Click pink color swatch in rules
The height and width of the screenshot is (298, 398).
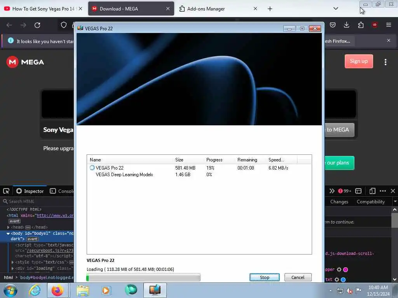[346, 270]
